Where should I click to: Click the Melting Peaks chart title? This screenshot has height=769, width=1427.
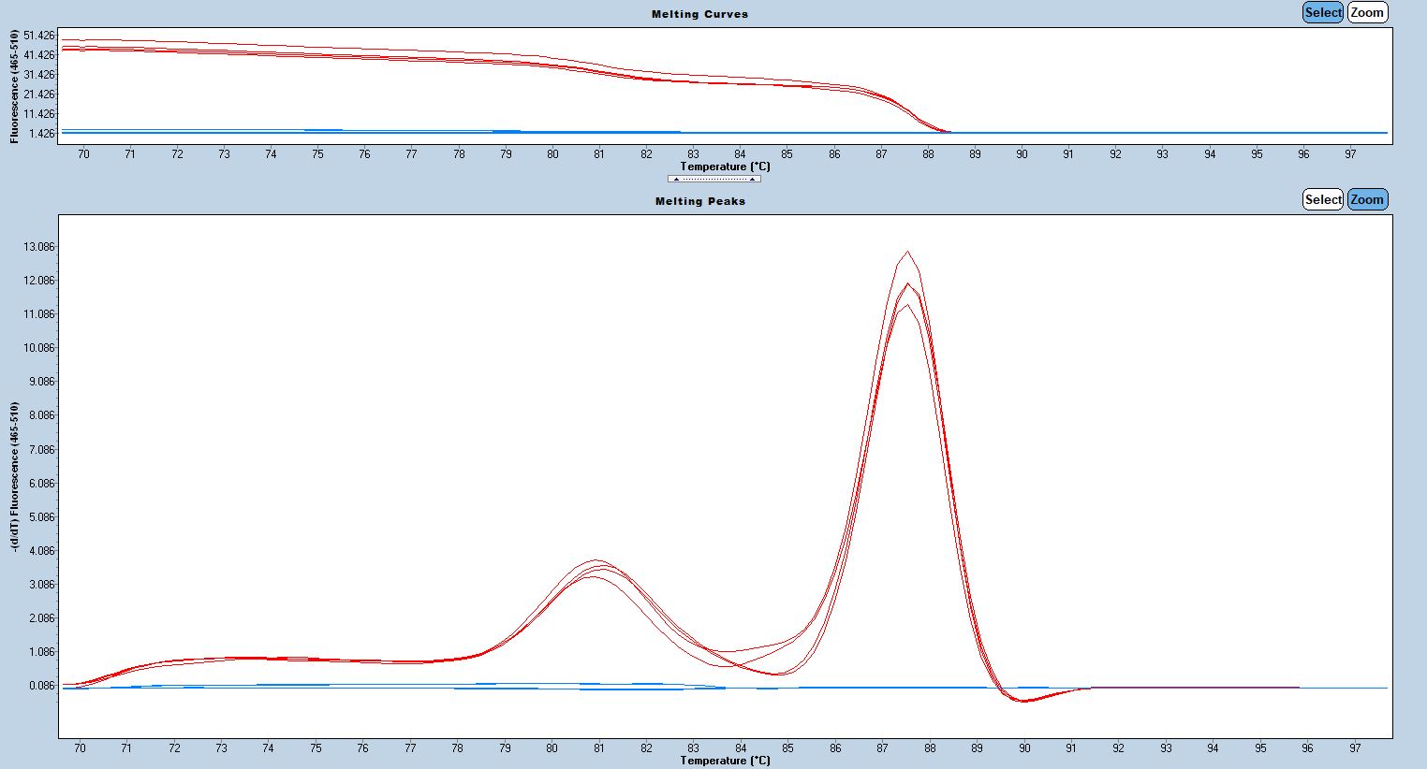click(699, 201)
